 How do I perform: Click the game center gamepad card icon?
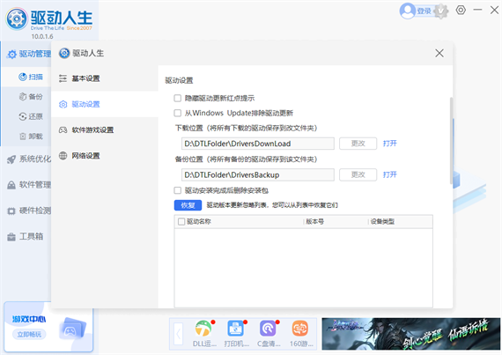point(73,329)
